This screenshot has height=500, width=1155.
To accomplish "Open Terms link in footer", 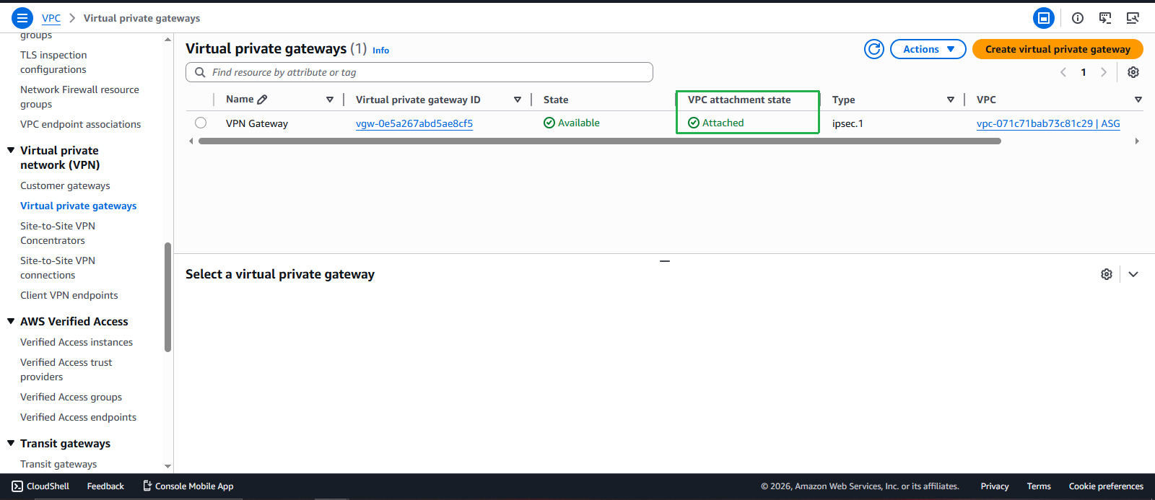I will [1039, 486].
